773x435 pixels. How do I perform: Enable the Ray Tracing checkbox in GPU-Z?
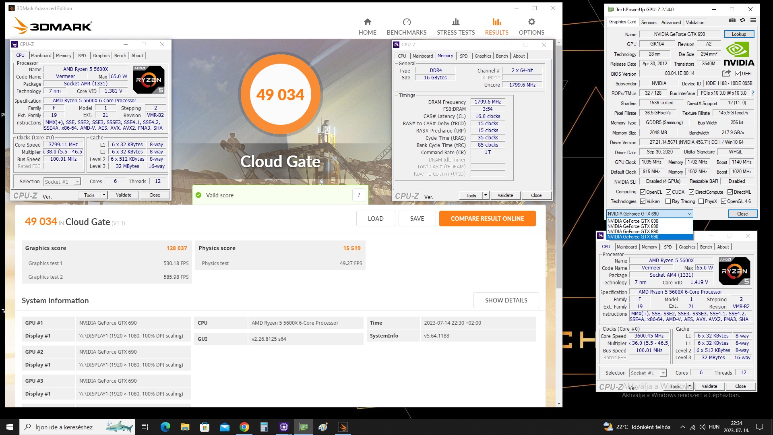coord(668,201)
